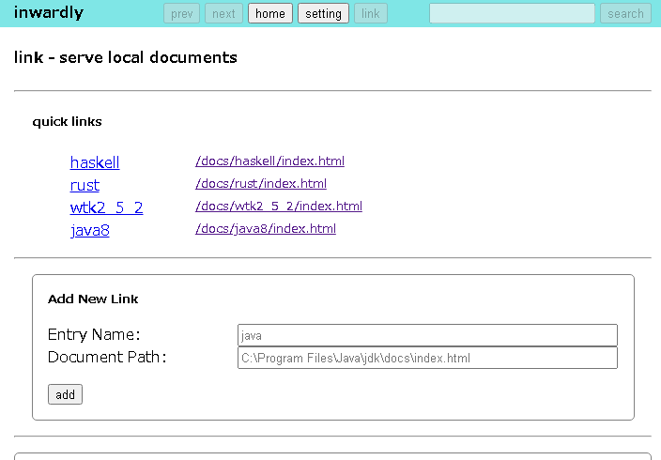Follow the /docs/java8/index.html path link

coord(266,228)
